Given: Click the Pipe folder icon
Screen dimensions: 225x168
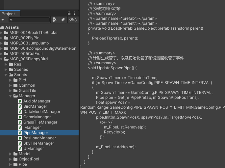Looking at the screenshot, I should click(15, 164).
